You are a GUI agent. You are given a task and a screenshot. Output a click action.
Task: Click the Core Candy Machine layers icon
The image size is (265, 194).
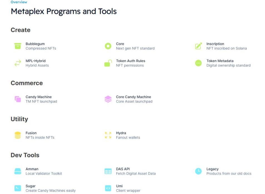coord(108,99)
